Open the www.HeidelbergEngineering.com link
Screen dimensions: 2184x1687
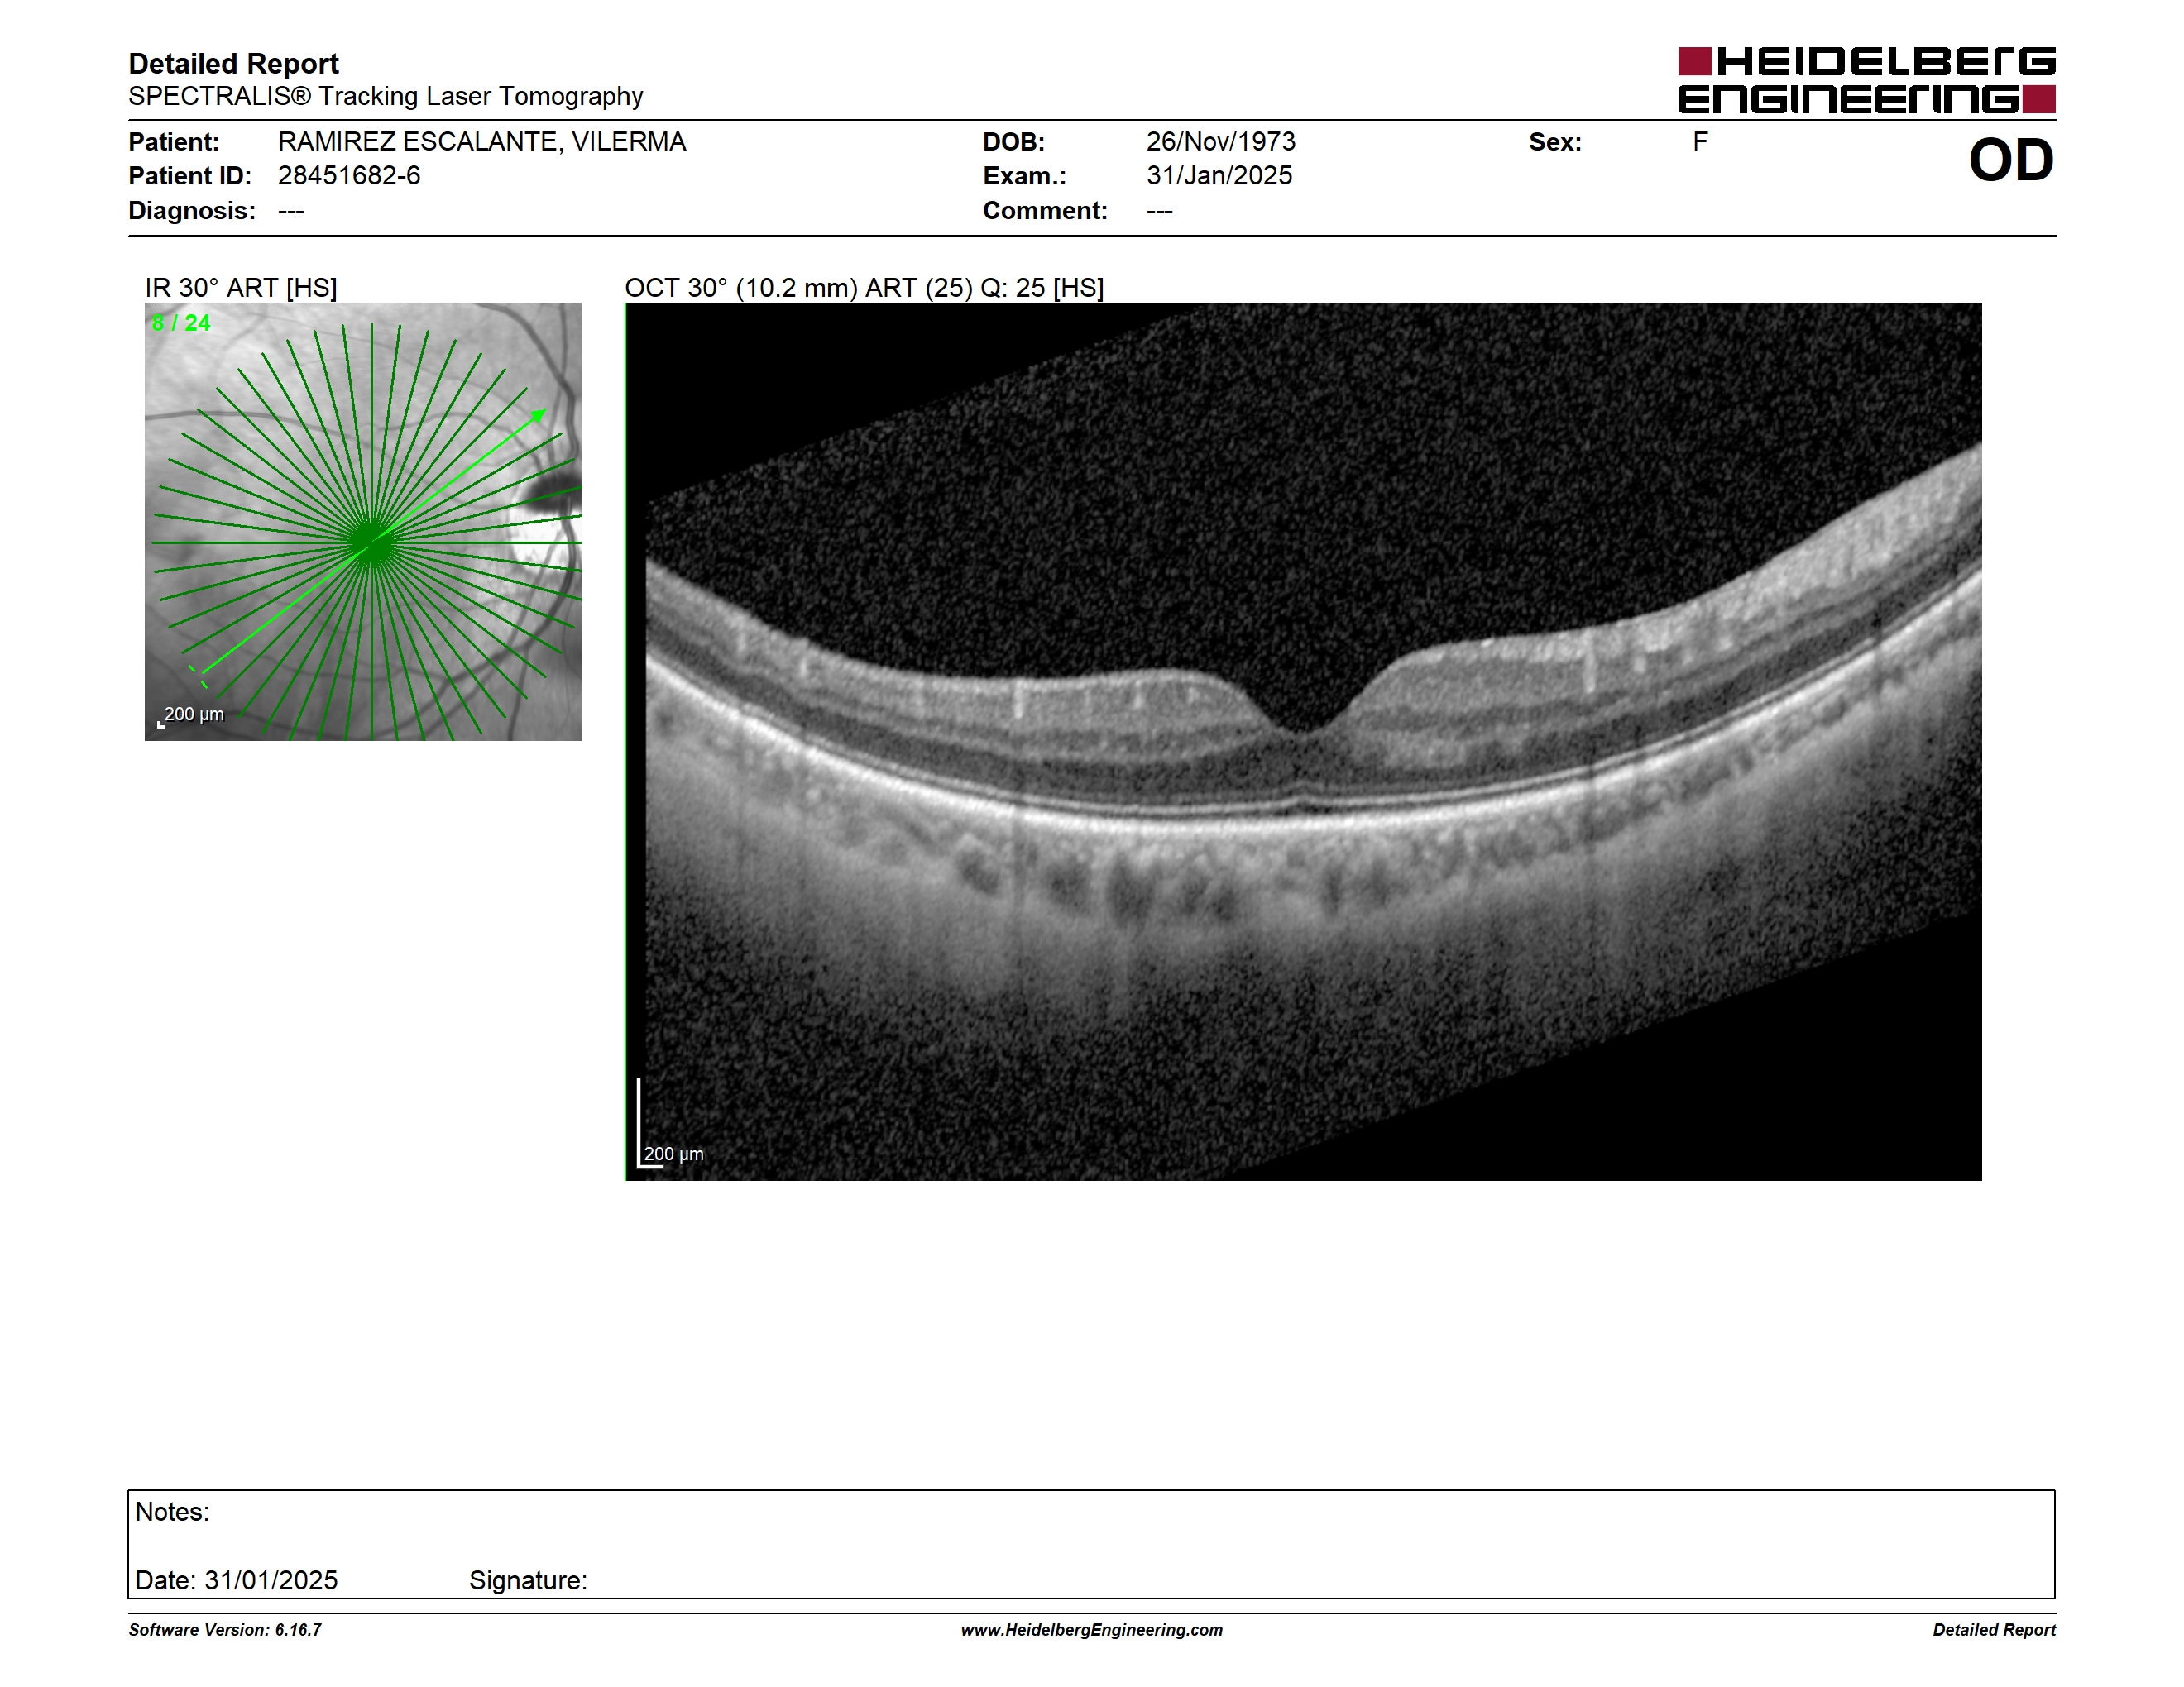(1092, 1630)
